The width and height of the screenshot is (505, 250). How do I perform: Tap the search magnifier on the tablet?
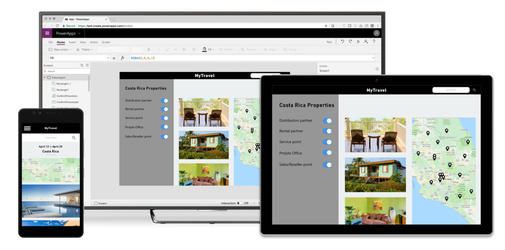click(474, 90)
